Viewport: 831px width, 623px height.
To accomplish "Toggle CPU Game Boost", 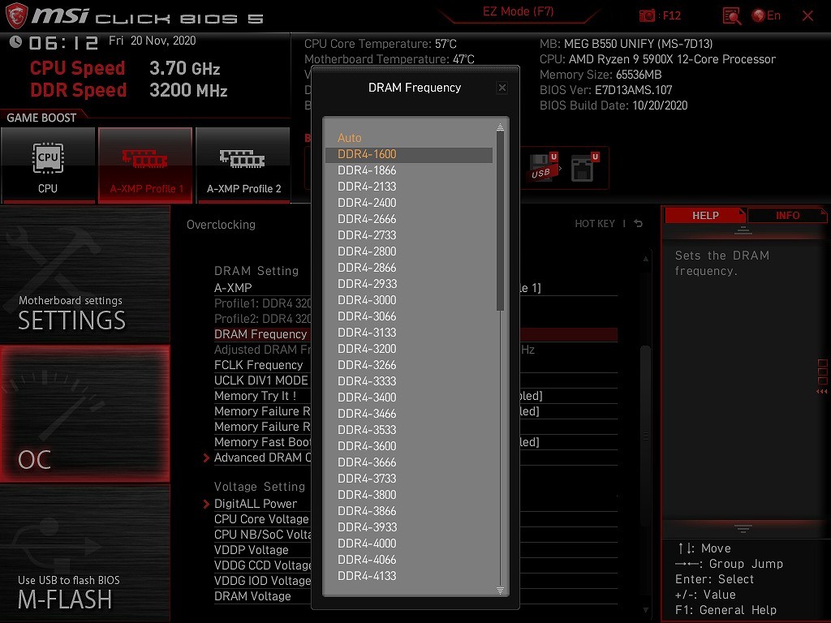I will click(x=48, y=165).
